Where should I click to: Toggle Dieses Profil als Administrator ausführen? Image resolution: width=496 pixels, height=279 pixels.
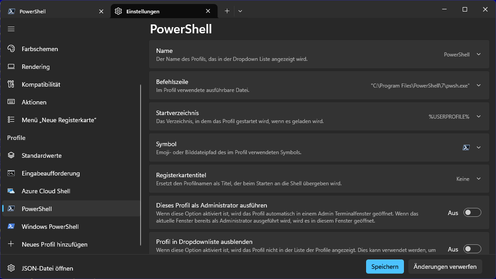pyautogui.click(x=472, y=212)
